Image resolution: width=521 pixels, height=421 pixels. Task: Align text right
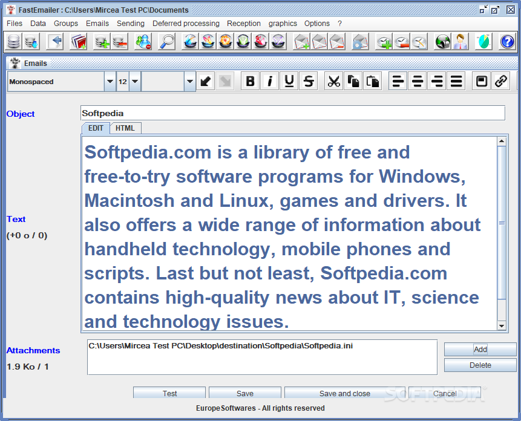(x=437, y=81)
